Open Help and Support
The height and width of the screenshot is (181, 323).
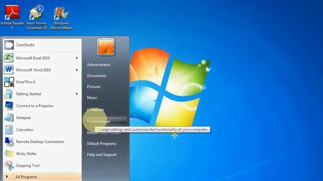pyautogui.click(x=101, y=154)
